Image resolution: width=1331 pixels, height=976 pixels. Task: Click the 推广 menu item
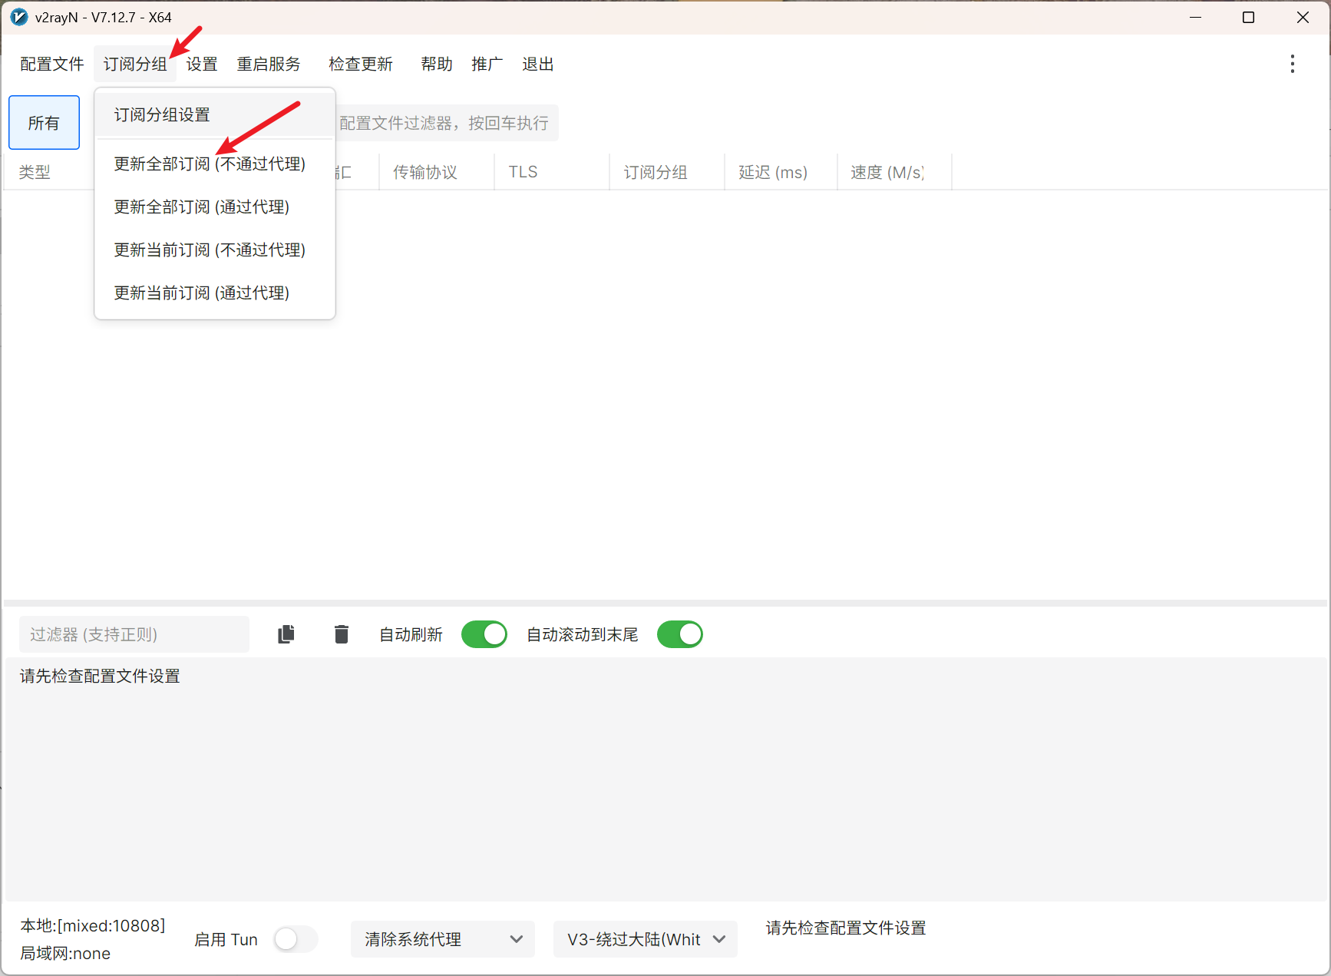(x=487, y=64)
